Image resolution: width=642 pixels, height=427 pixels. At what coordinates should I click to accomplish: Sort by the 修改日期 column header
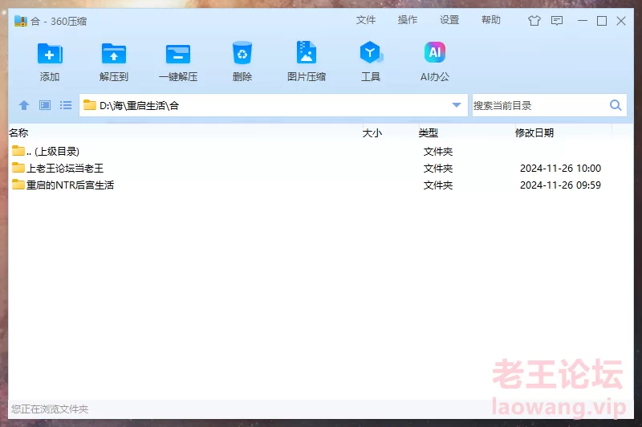pos(534,132)
